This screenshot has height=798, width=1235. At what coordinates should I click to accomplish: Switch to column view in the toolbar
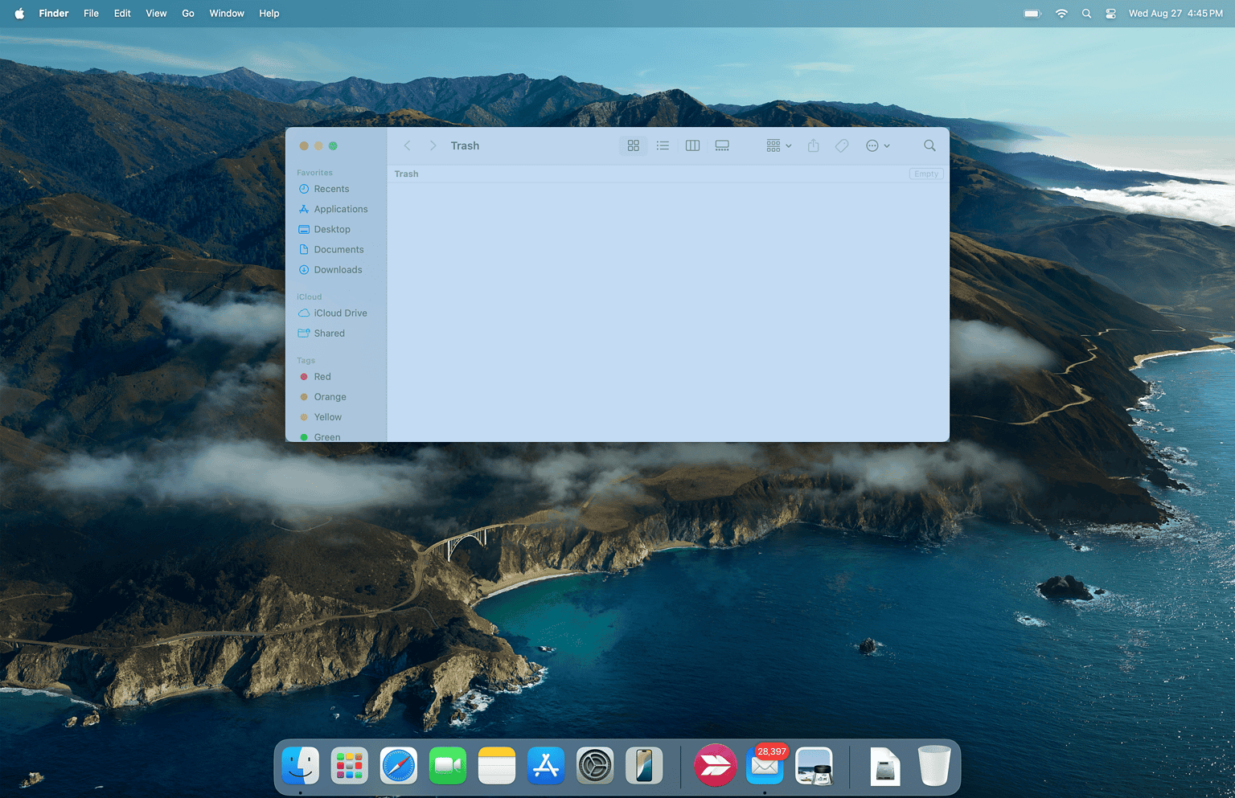tap(692, 145)
